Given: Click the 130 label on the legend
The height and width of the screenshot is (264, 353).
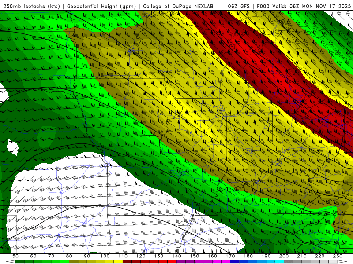Looking at the screenshot, I should pos(159,256).
